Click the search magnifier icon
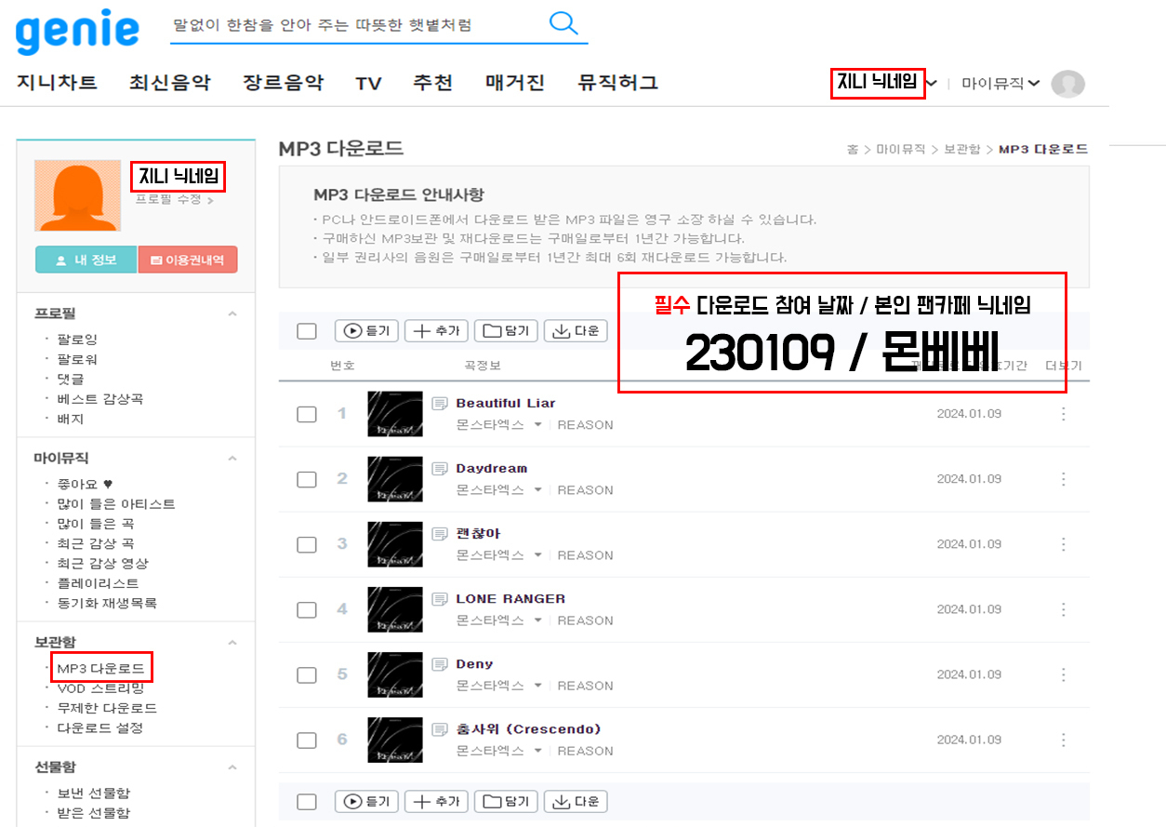Image resolution: width=1166 pixels, height=827 pixels. (x=563, y=22)
